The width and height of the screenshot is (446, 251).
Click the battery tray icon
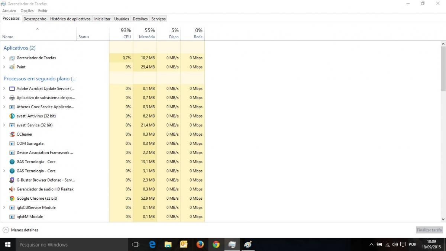coord(379,245)
